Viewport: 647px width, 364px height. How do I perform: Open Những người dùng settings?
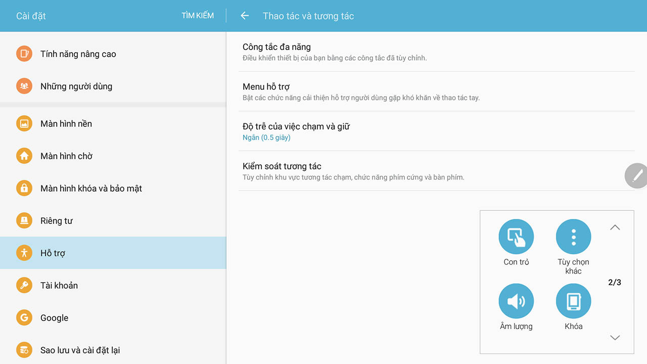[76, 86]
